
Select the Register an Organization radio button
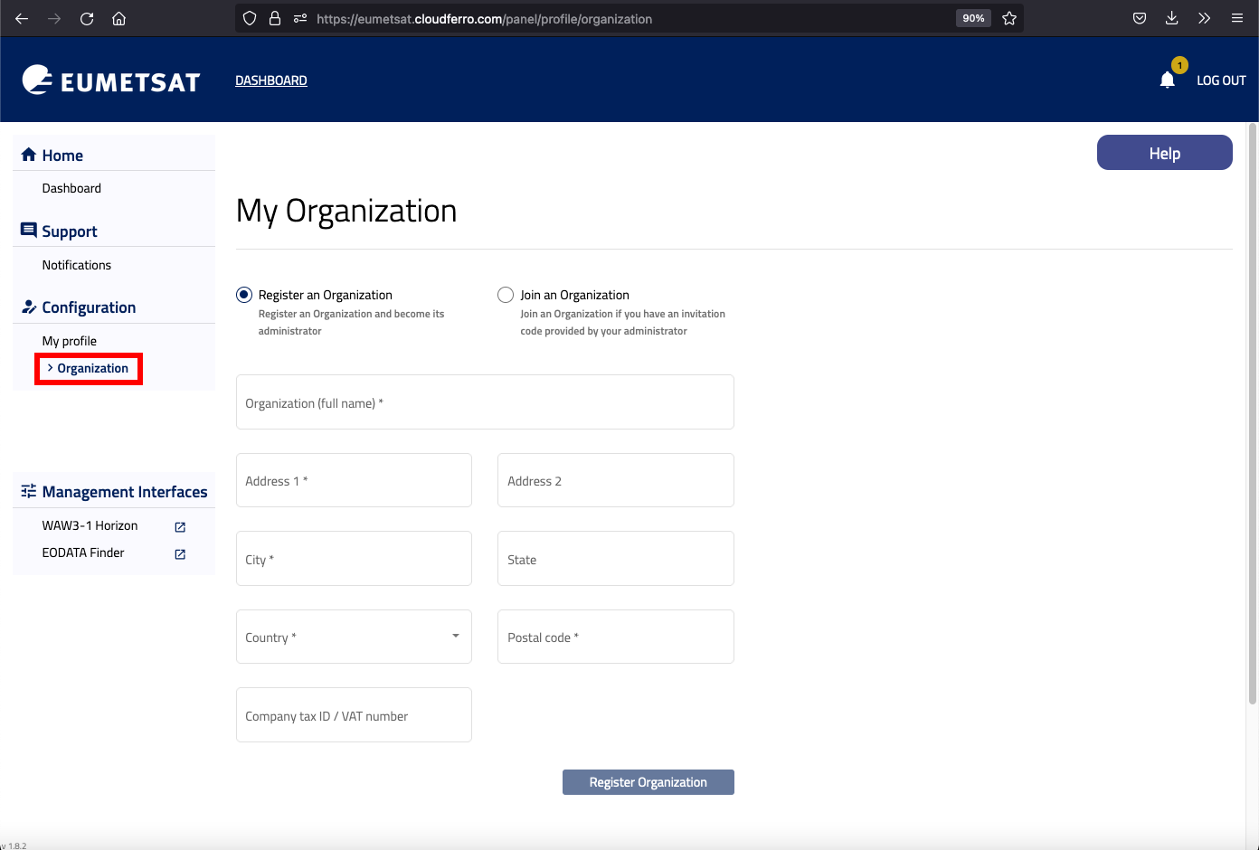pos(244,295)
